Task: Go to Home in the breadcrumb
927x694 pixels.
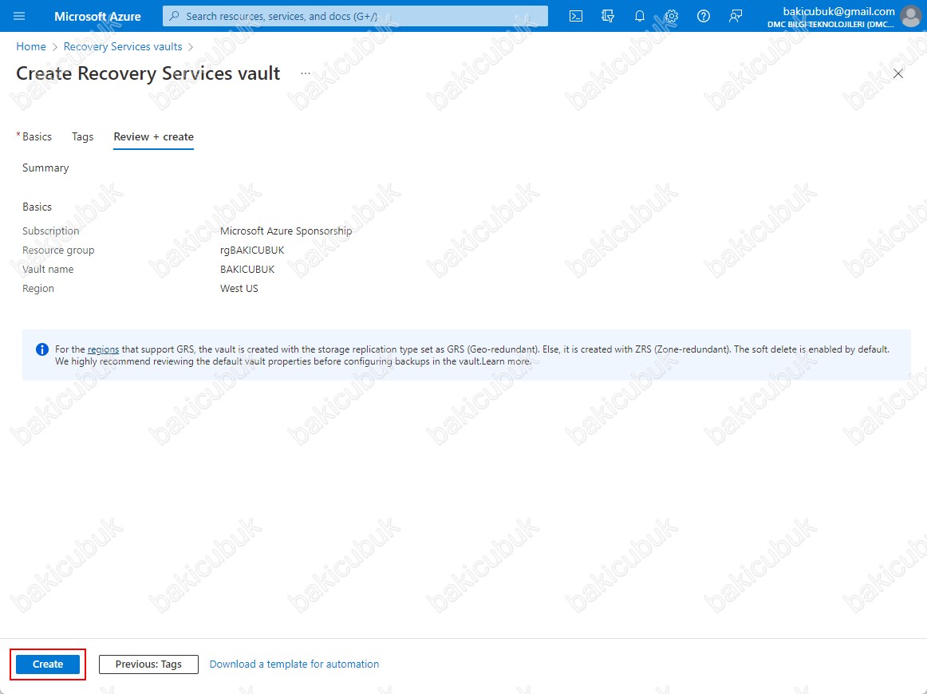Action: (x=31, y=47)
